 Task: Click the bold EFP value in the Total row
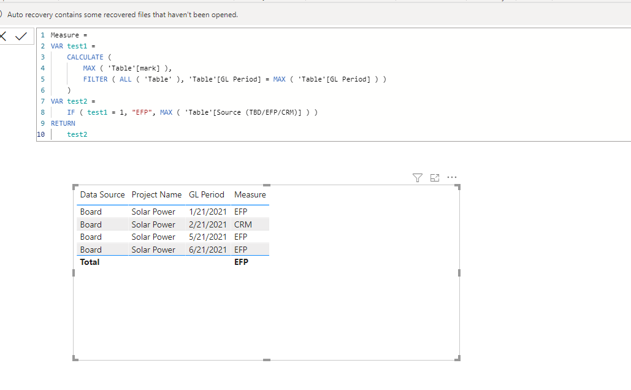[x=241, y=262]
